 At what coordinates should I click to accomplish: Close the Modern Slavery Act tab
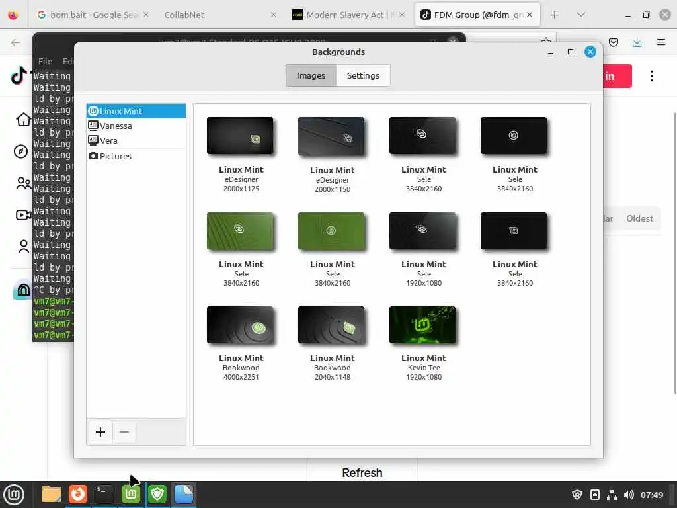click(x=402, y=15)
